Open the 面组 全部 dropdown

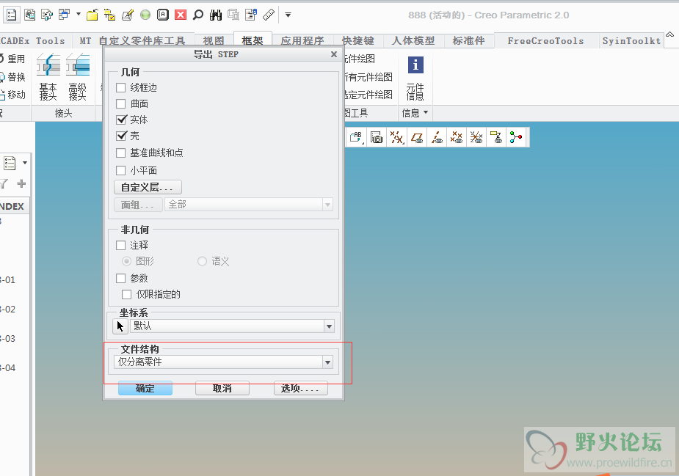tap(328, 204)
